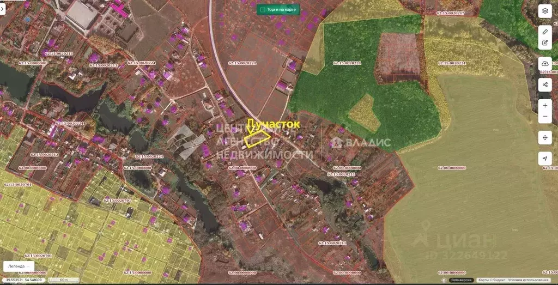Expand the left sidebar with the chevron
This screenshot has height=285, width=558.
click(3, 10)
